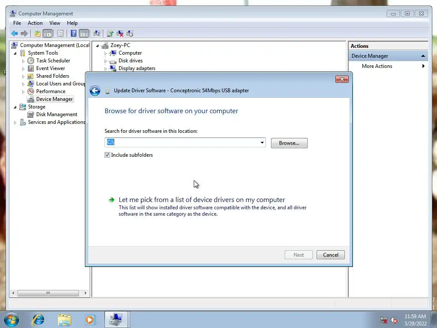Toggle the Show/Hide Console Tree toolbar icon
This screenshot has height=328, width=437.
48,34
